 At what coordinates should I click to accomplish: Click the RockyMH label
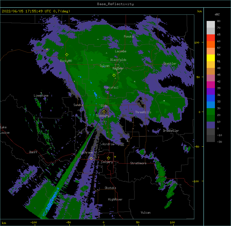pos(66,61)
